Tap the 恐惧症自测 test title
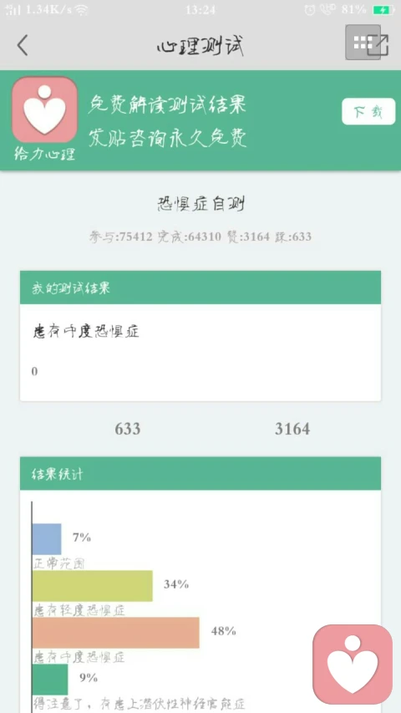This screenshot has width=401, height=713. point(200,205)
